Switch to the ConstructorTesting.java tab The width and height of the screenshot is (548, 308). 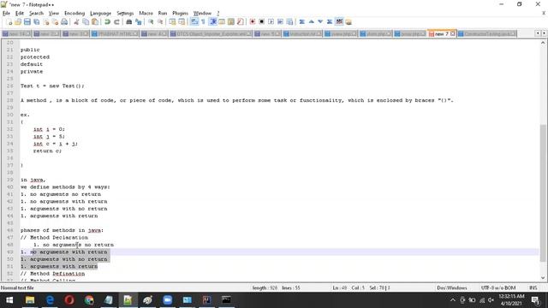coord(486,34)
